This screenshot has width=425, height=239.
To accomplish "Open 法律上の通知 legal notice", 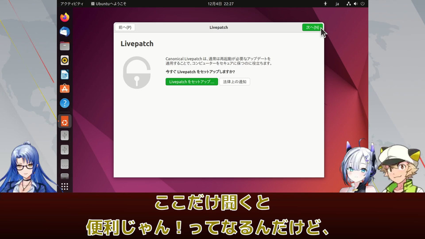I will pos(235,81).
